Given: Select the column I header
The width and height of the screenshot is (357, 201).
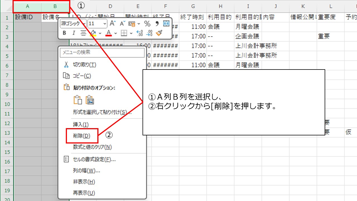Looking at the screenshot, I should click(x=248, y=6).
